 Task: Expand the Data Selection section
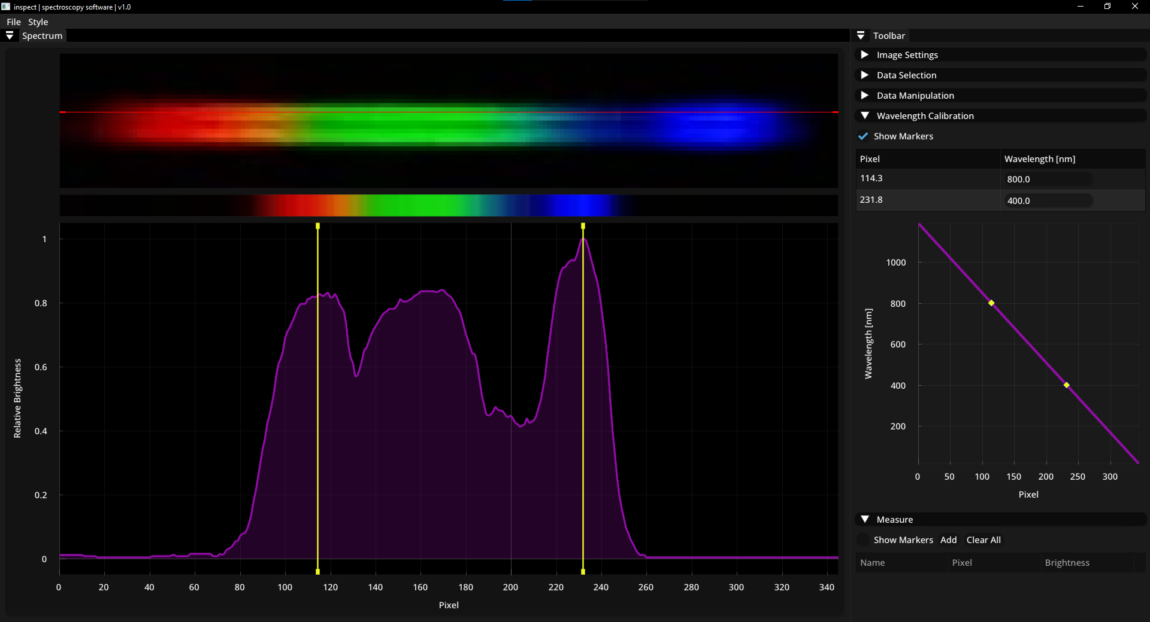coord(1001,75)
